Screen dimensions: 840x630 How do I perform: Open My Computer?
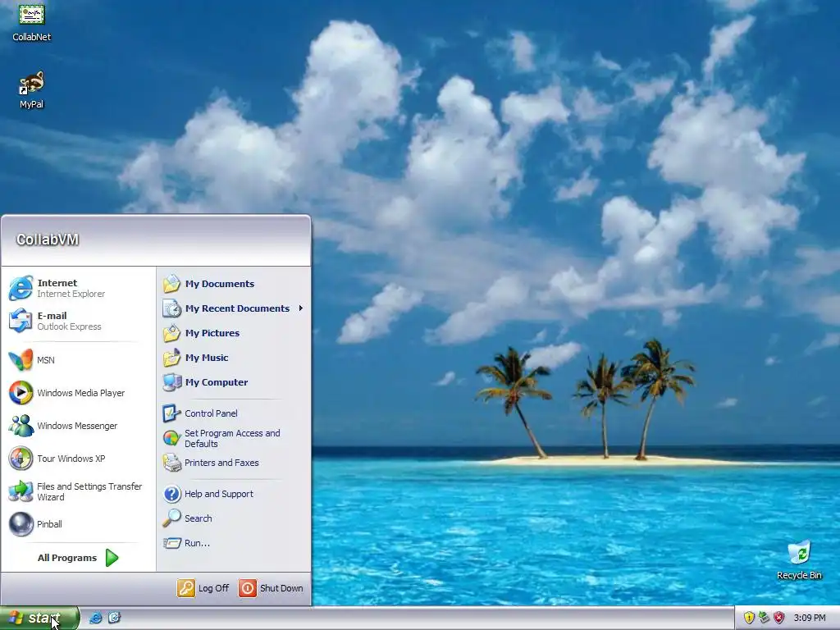click(234, 382)
